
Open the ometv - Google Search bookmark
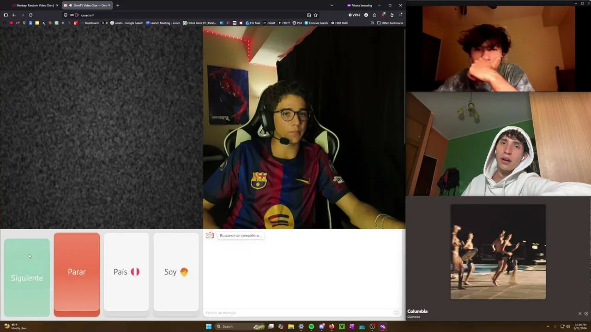pos(127,23)
